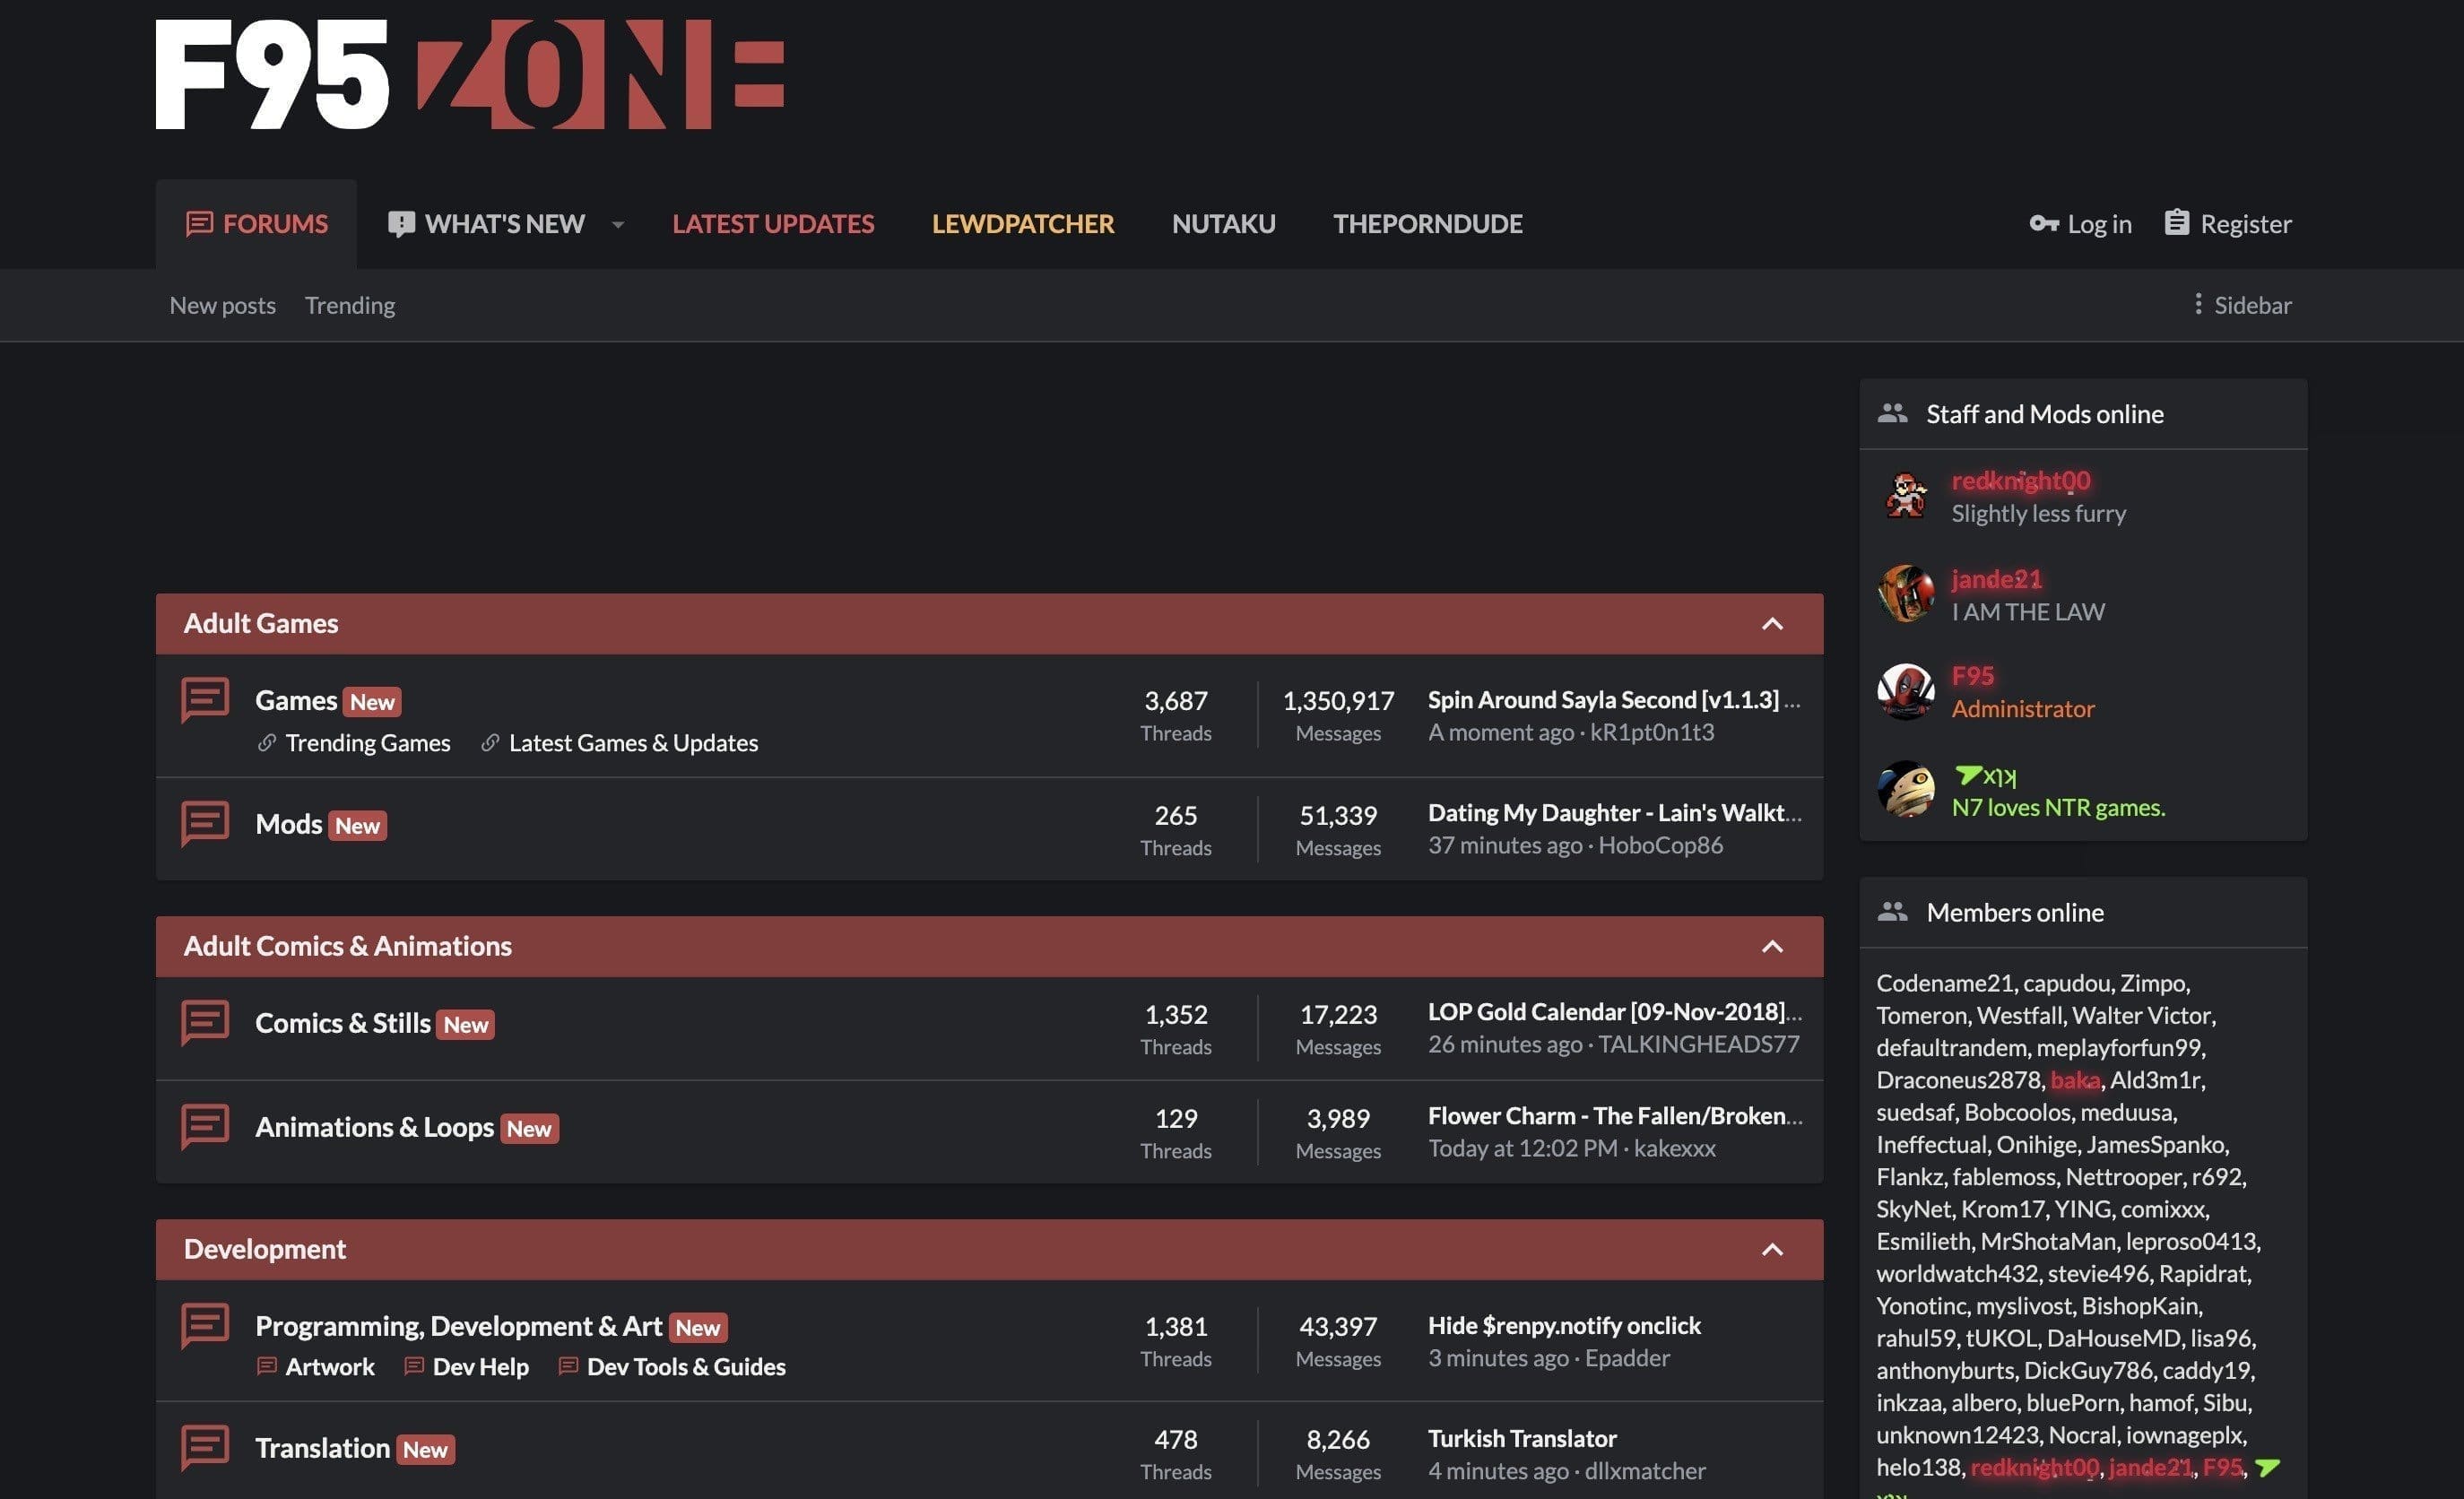
Task: Click the Animations & Loops forum icon
Action: point(205,1127)
